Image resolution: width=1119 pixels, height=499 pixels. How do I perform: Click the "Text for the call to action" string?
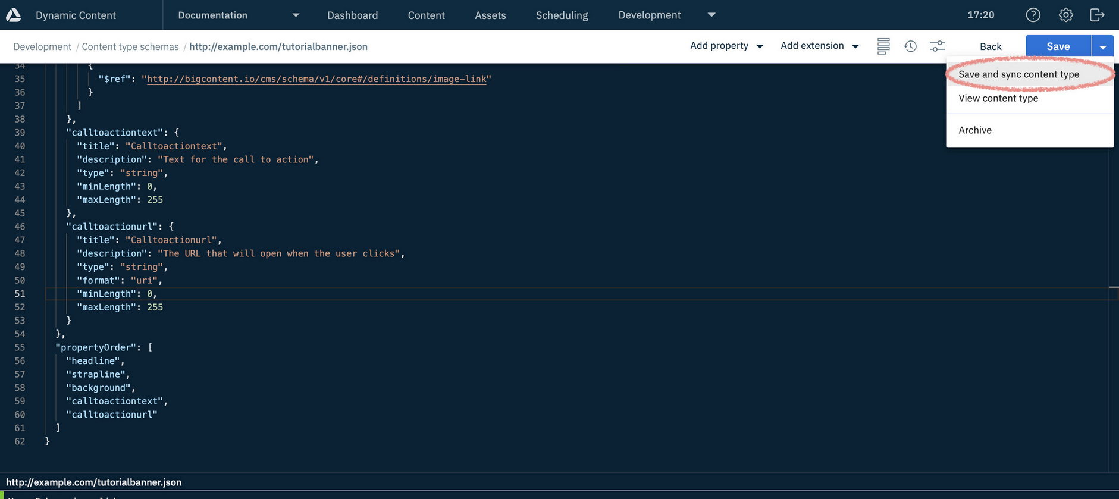click(x=236, y=159)
